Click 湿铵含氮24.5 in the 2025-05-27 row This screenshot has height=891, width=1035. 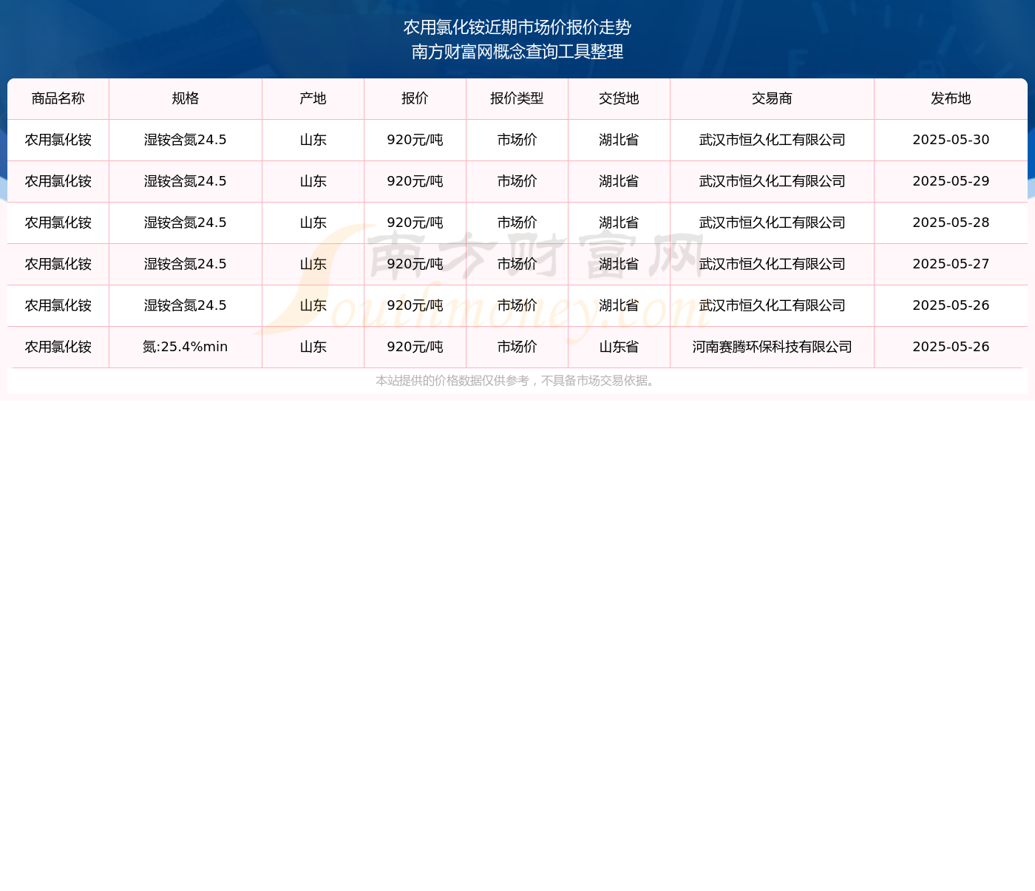pos(186,264)
